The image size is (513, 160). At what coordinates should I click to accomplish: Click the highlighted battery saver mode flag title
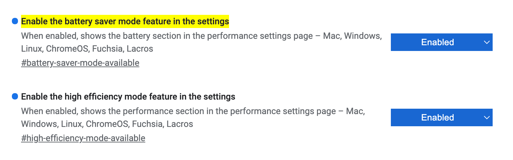[x=125, y=22]
